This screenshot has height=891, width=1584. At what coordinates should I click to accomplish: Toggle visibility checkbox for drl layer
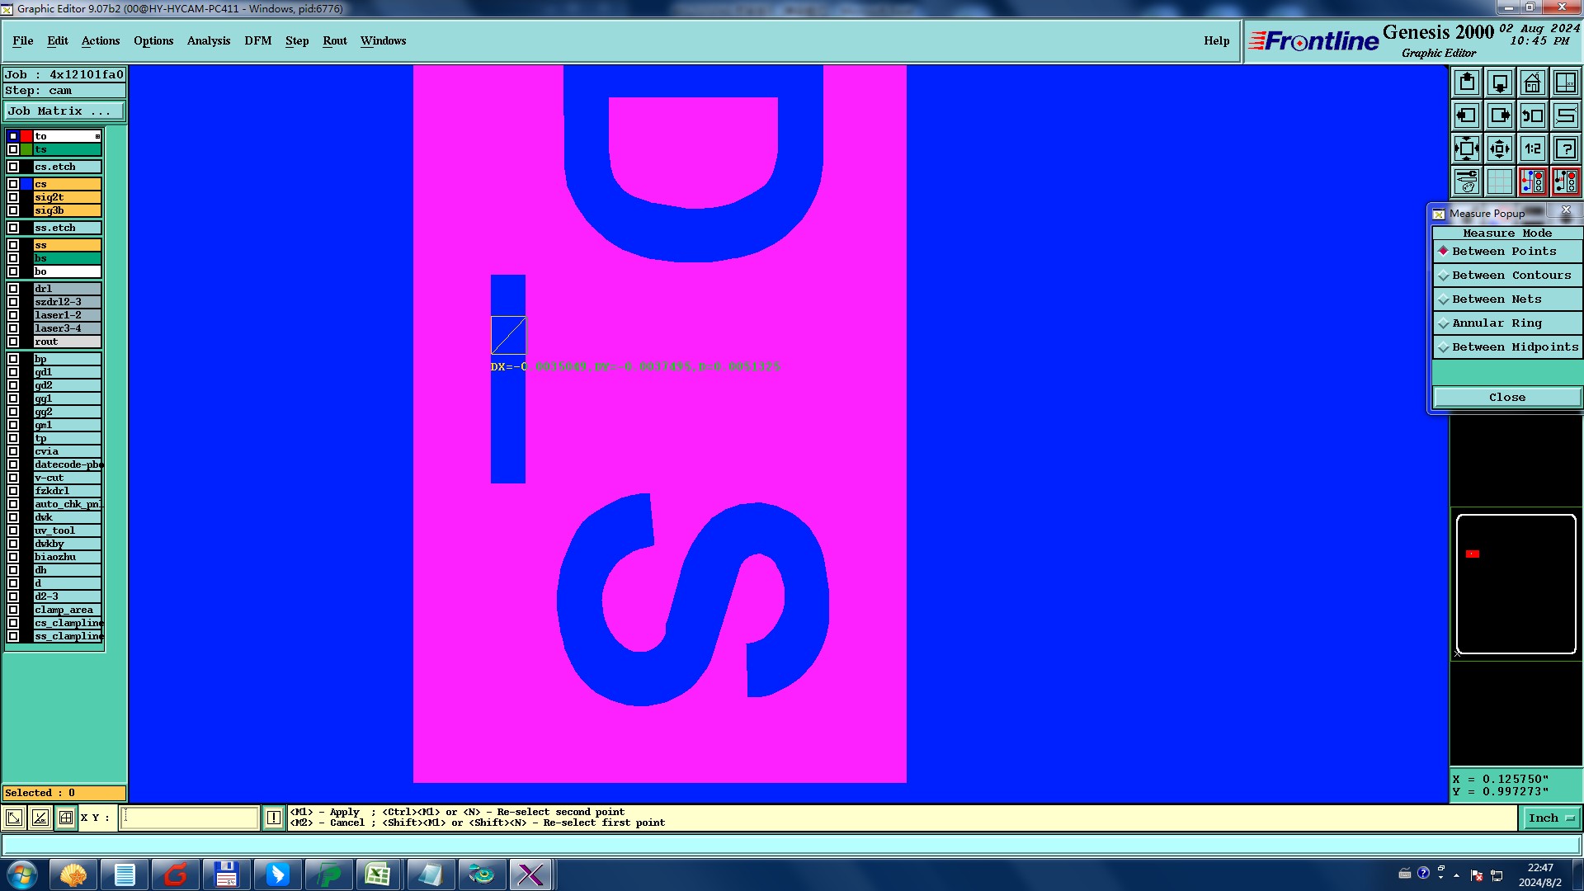pyautogui.click(x=13, y=289)
